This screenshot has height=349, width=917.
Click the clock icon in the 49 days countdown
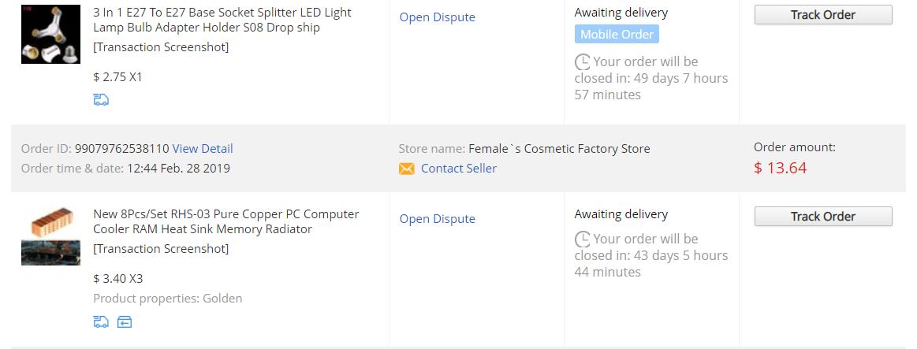(x=583, y=62)
